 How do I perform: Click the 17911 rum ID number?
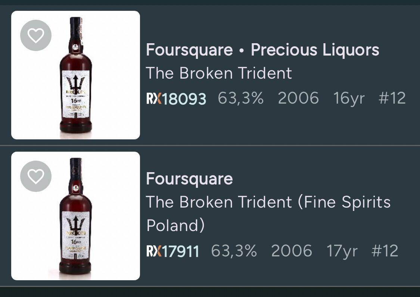(181, 251)
